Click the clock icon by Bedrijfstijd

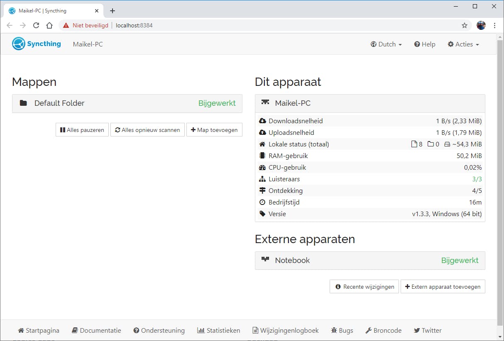click(262, 202)
